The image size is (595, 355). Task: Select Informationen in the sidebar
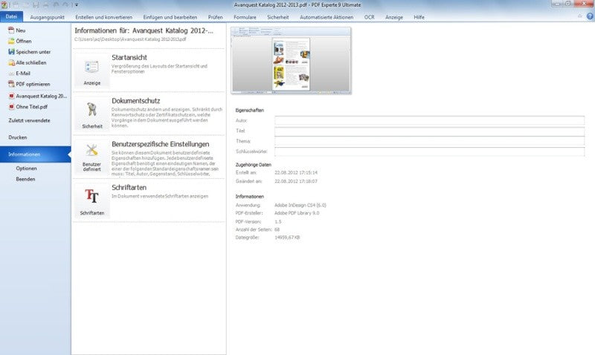coord(35,154)
